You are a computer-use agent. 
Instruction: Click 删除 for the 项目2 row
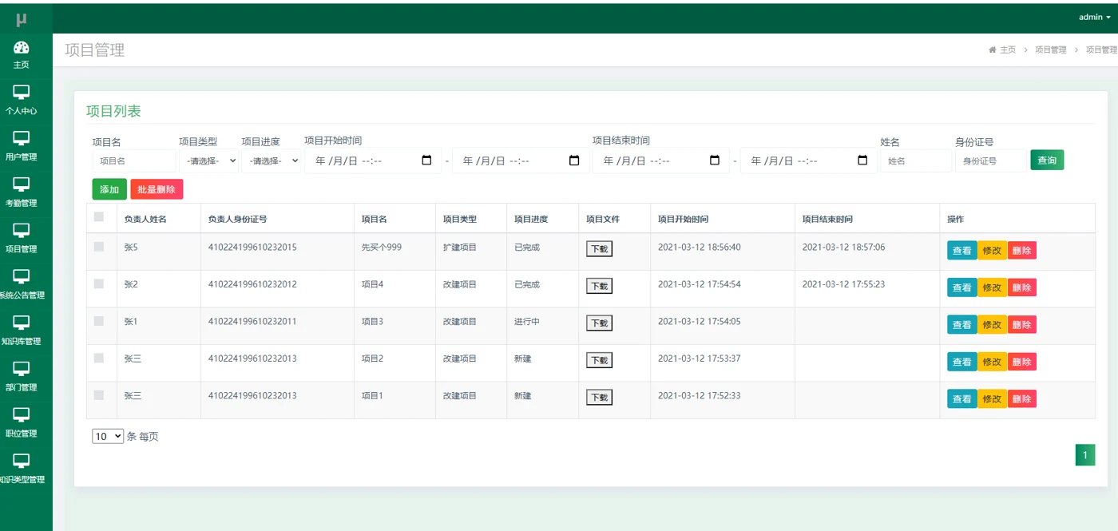point(1021,362)
